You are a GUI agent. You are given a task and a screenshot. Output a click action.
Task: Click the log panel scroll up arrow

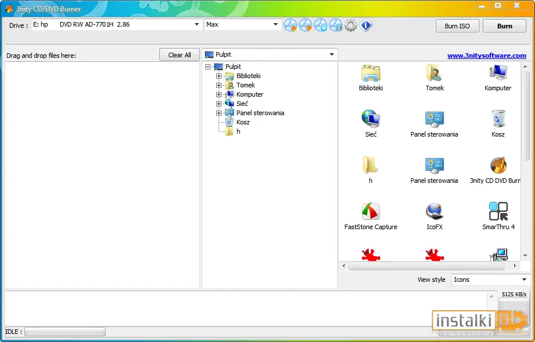tap(492, 296)
